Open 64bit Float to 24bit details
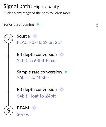The height and width of the screenshot is (127, 106). pos(36,96)
